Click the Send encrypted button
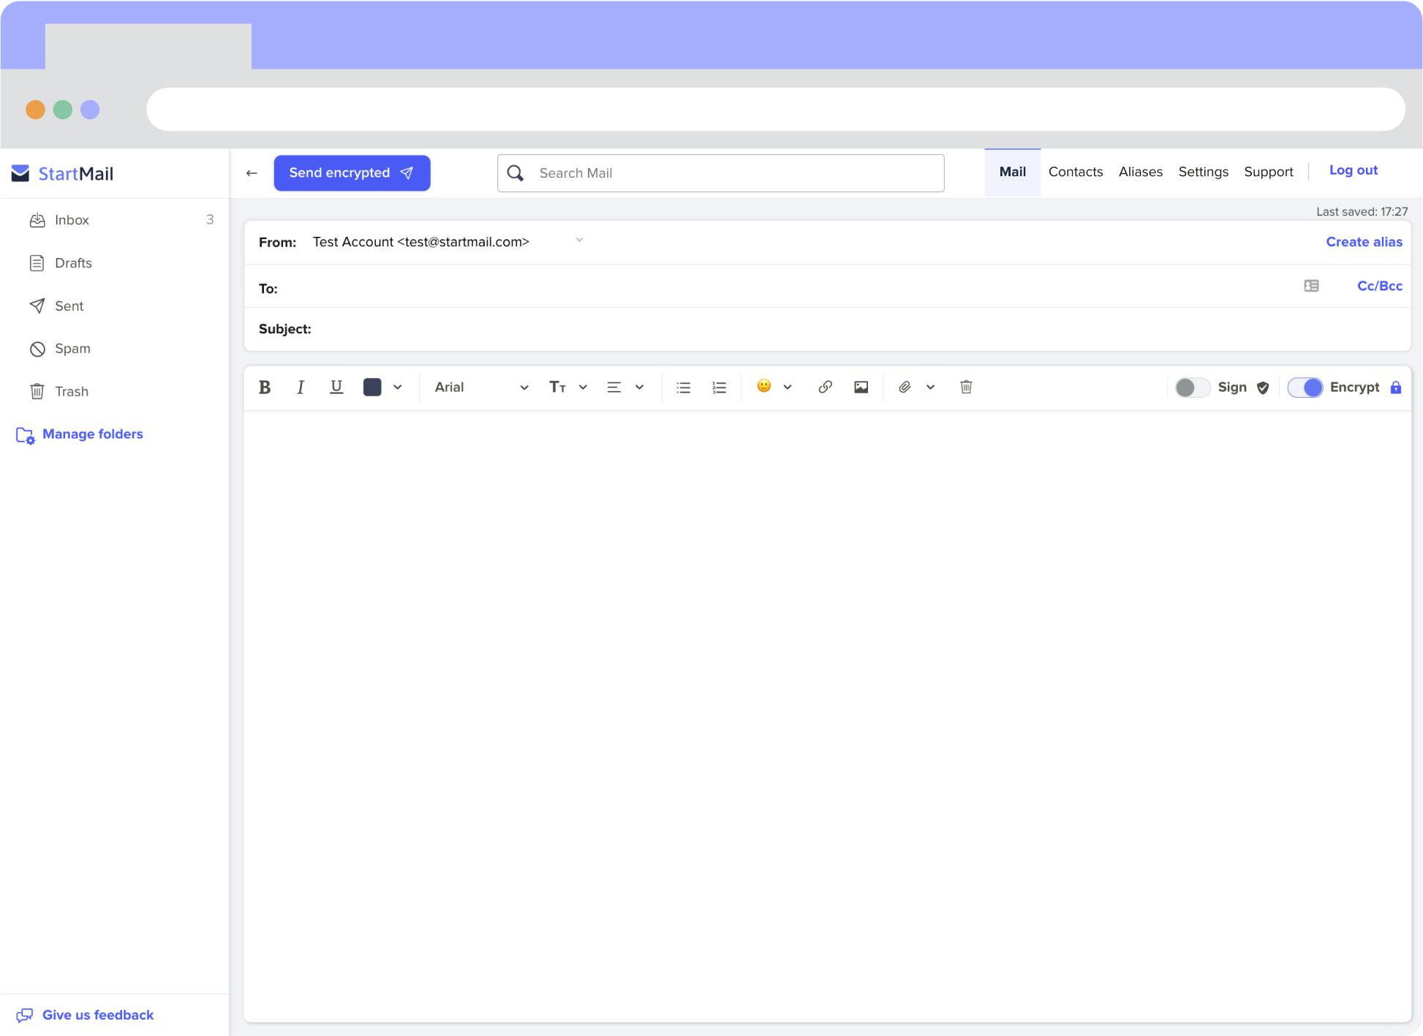Viewport: 1423px width, 1036px height. point(352,173)
